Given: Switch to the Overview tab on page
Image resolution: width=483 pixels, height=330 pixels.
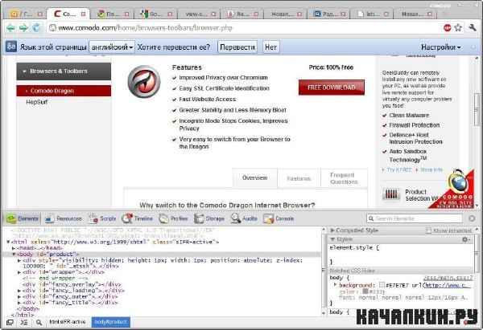Looking at the screenshot, I should click(254, 177).
